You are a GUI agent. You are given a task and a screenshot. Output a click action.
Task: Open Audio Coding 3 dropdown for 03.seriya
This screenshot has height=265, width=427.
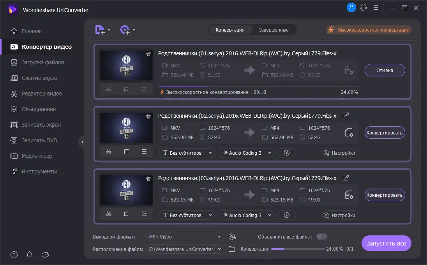pyautogui.click(x=246, y=215)
